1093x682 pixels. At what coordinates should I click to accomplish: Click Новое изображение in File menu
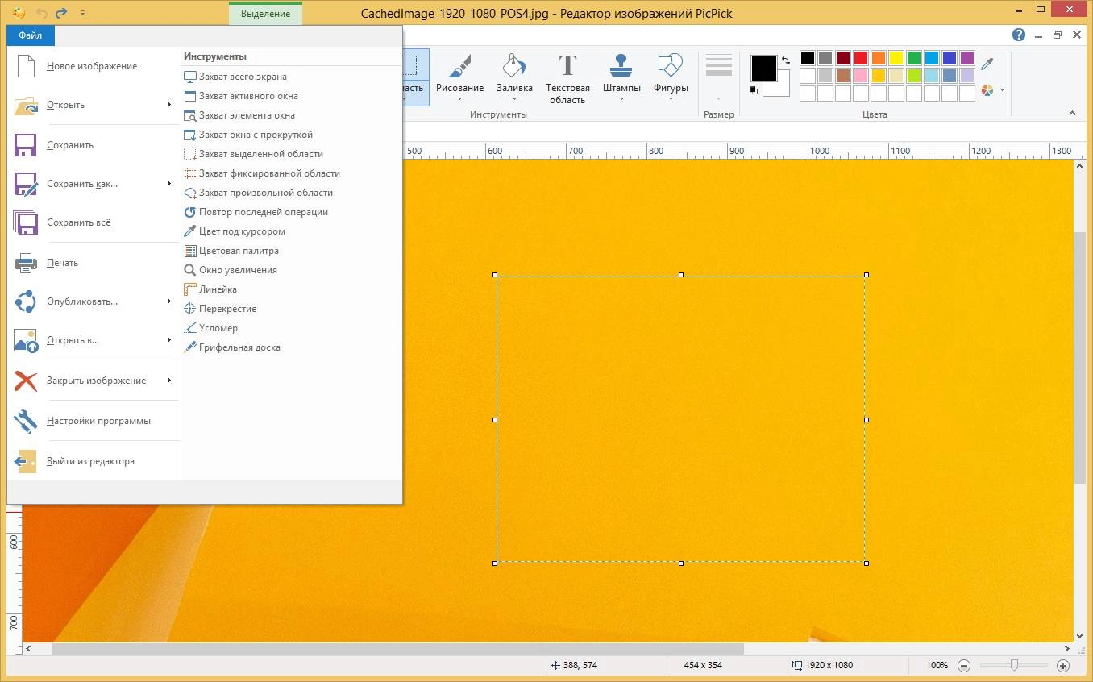pyautogui.click(x=94, y=66)
